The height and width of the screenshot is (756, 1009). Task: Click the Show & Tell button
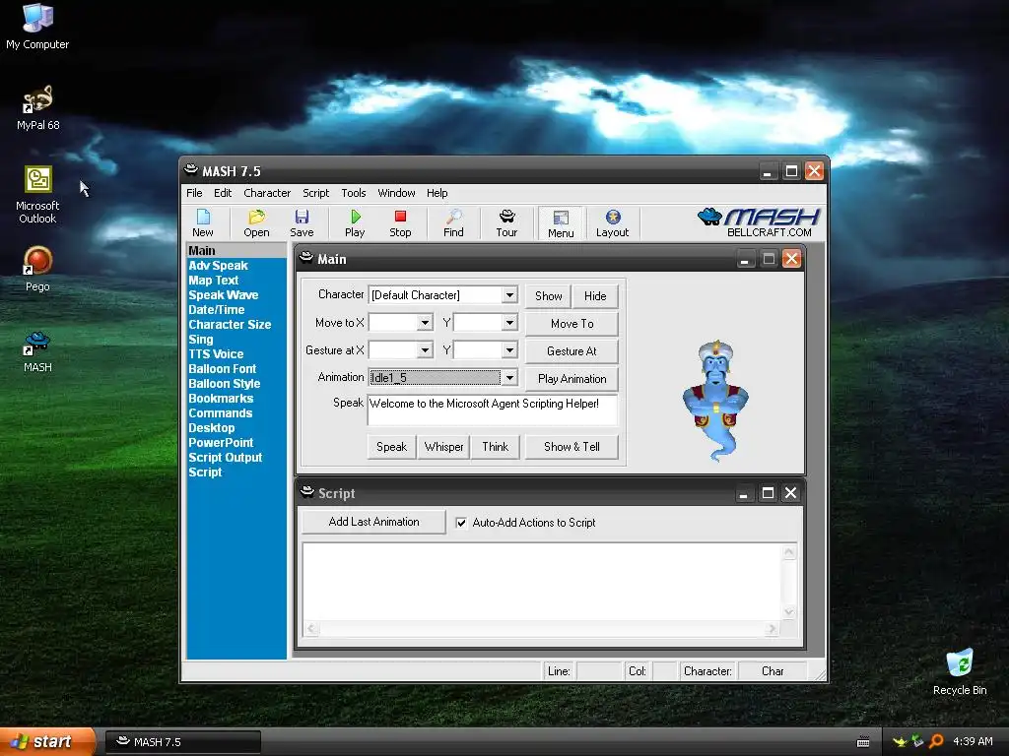(572, 447)
